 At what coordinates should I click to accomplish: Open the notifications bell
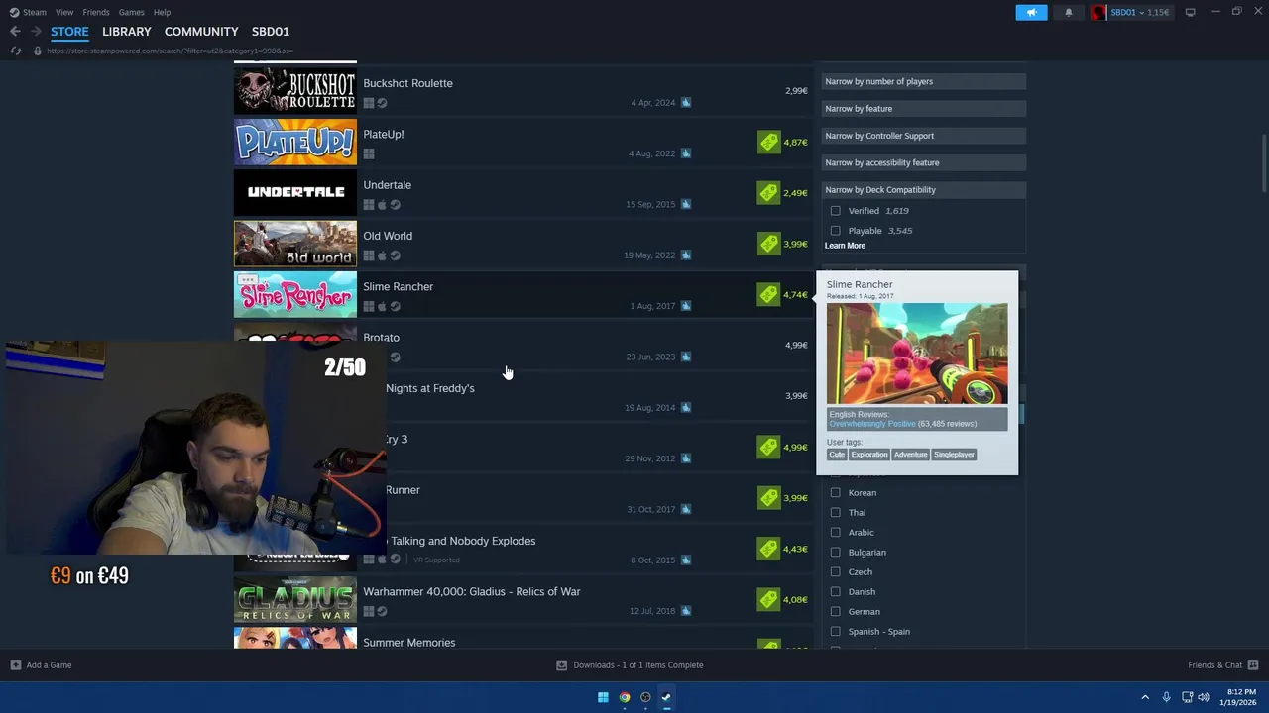point(1068,12)
